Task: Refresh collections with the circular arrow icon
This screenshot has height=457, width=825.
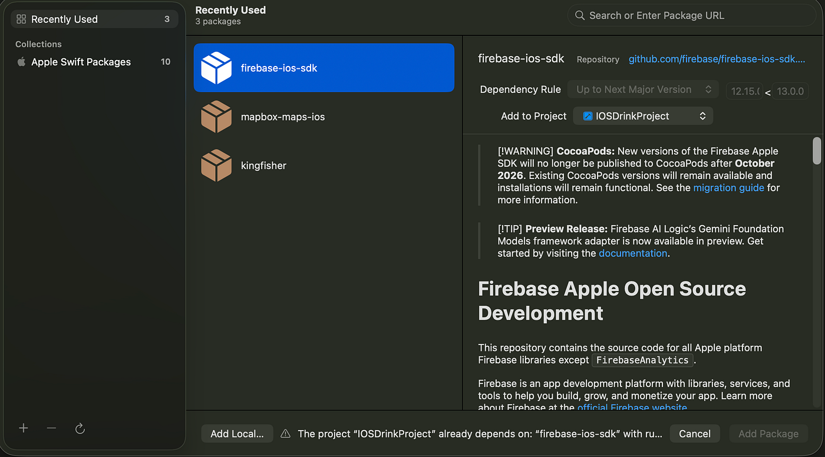Action: (80, 428)
